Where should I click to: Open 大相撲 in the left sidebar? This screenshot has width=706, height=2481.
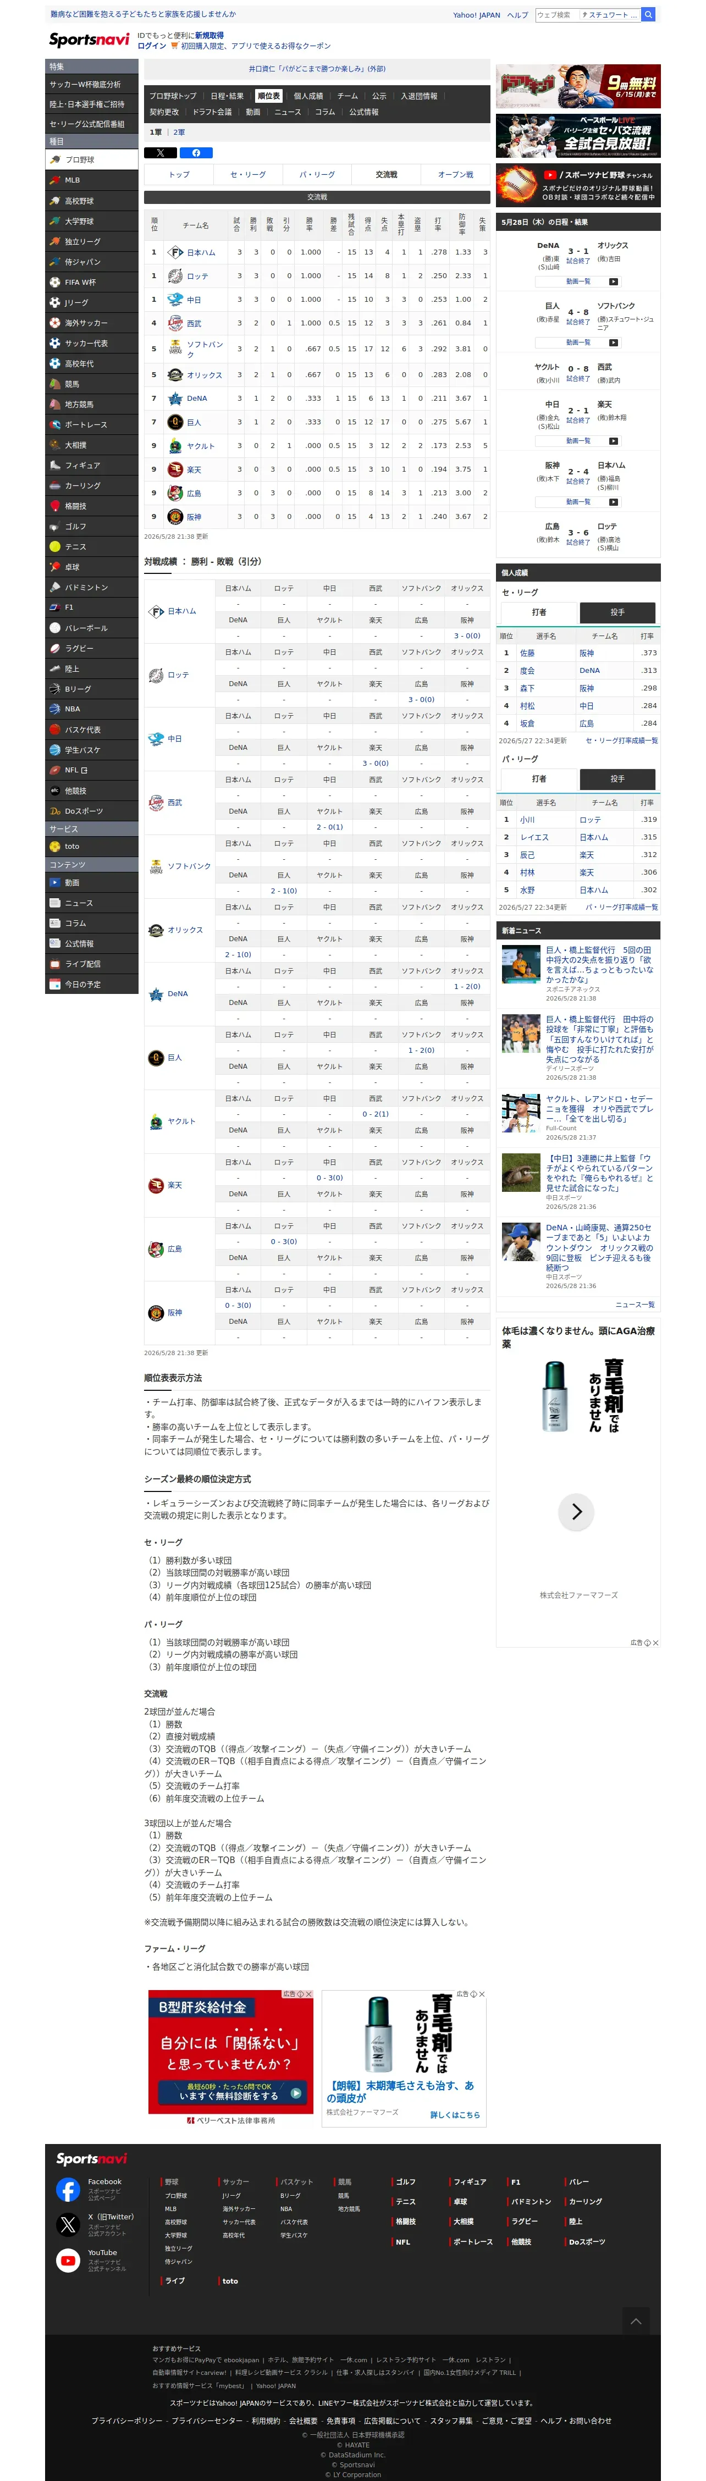tap(91, 445)
